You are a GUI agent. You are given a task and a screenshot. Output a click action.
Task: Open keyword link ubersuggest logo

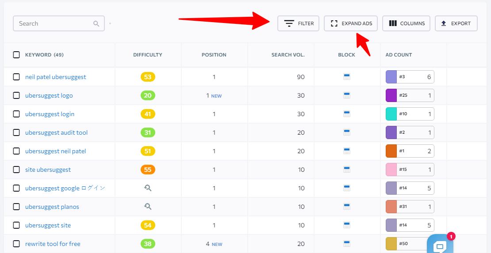49,95
